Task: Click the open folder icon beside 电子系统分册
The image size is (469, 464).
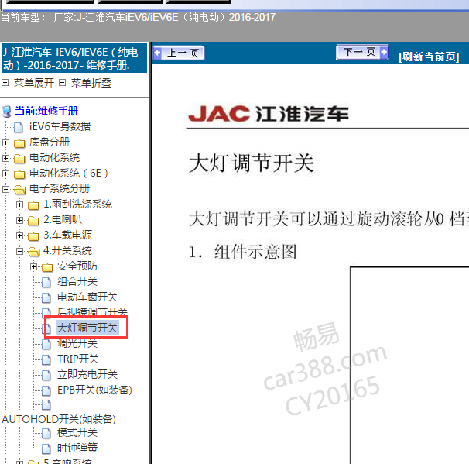Action: (20, 190)
